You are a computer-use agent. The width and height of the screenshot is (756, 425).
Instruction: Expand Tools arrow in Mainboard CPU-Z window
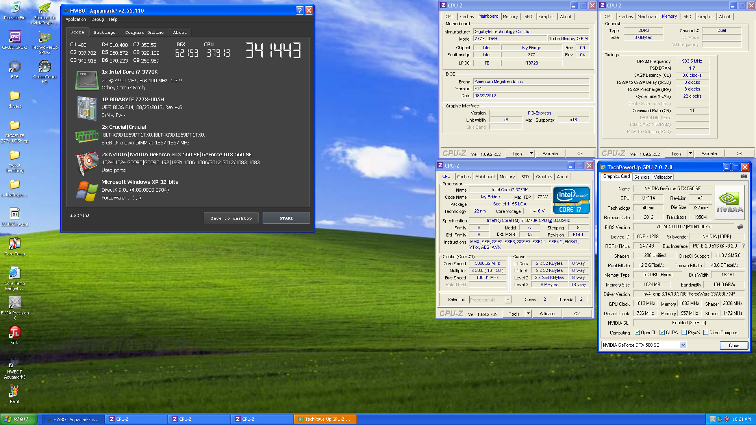click(531, 153)
